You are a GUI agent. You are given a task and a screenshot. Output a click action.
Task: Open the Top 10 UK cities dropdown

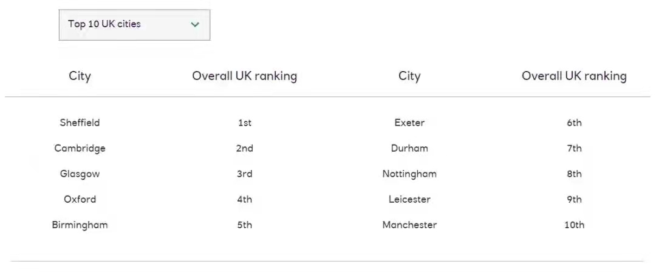coord(134,25)
